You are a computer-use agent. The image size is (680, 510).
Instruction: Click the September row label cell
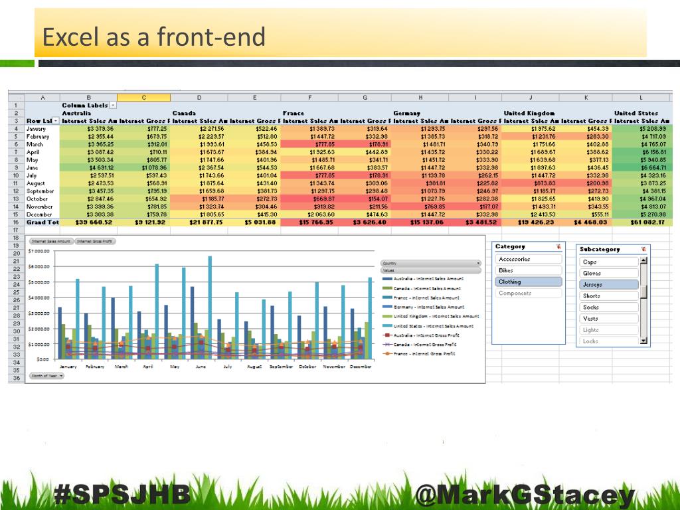tap(42, 191)
